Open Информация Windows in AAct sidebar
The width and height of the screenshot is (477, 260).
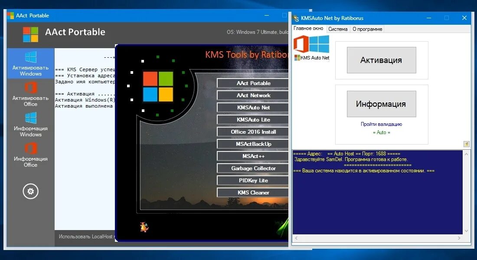(30, 125)
